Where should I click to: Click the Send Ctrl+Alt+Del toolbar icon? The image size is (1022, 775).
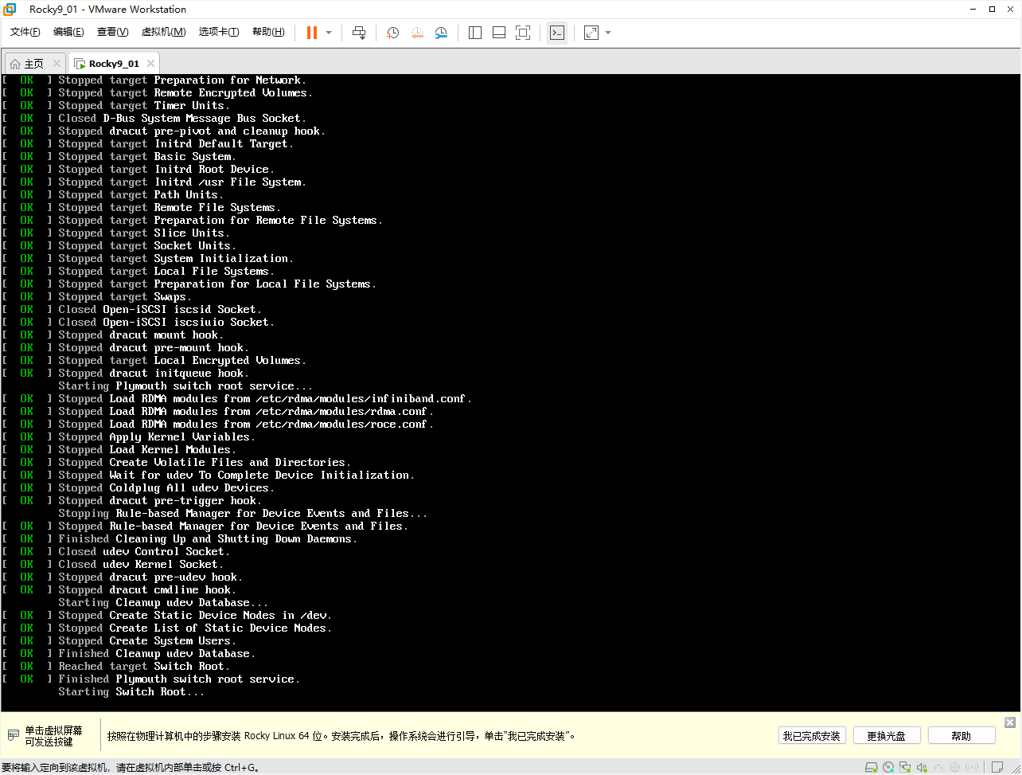pyautogui.click(x=359, y=33)
